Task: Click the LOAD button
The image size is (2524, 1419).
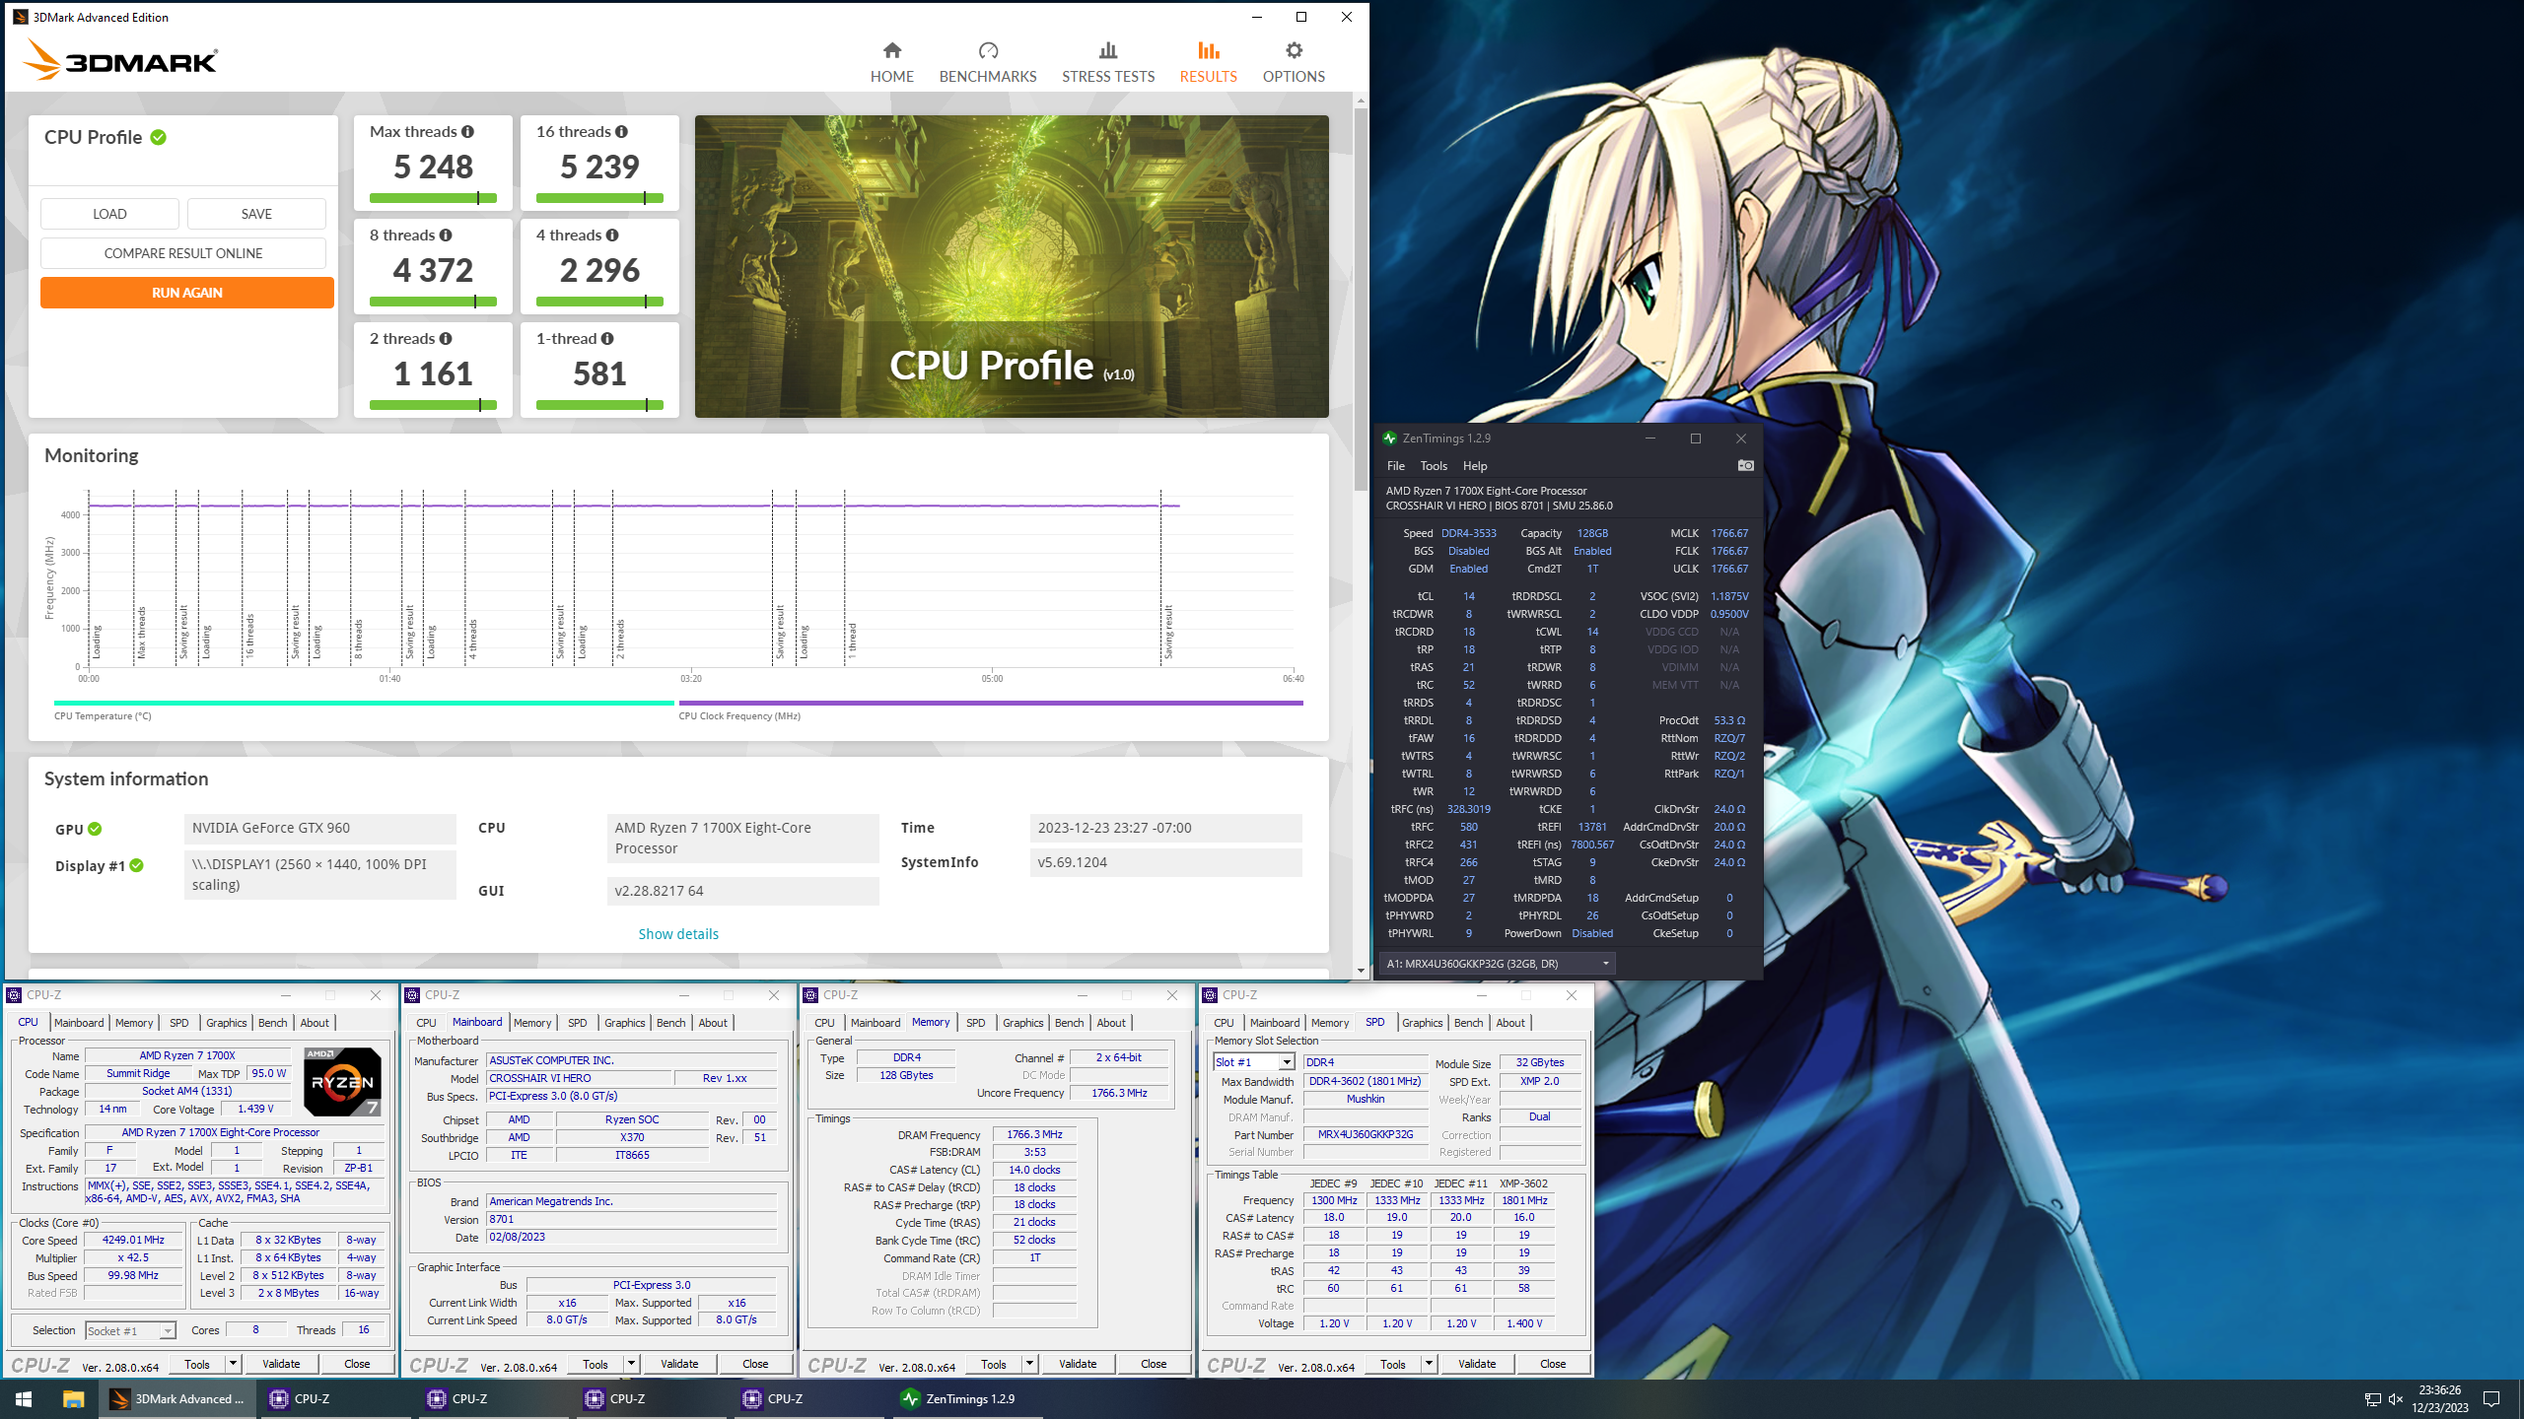Action: (x=109, y=214)
